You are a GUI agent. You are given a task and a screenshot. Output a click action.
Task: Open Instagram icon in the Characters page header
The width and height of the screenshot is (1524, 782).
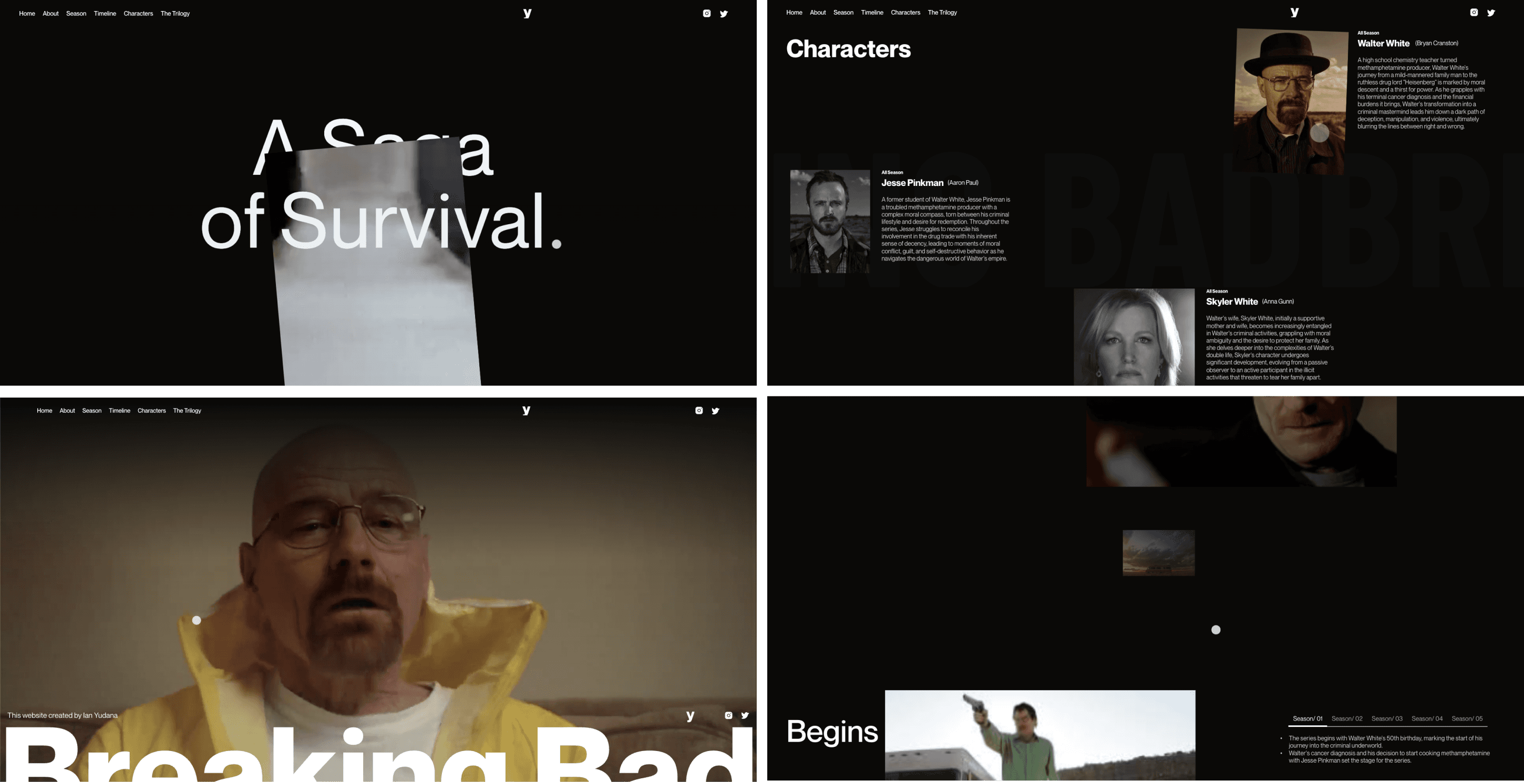1474,13
